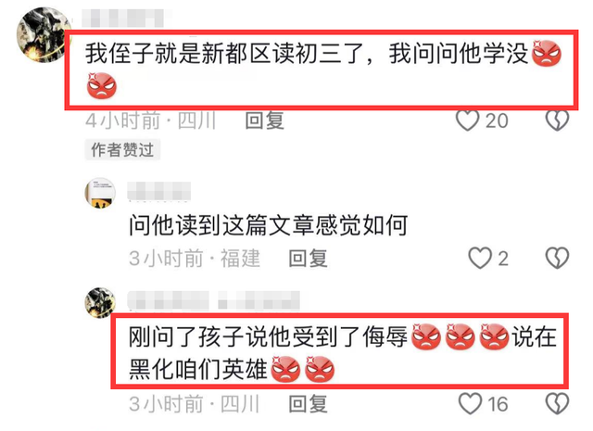This screenshot has height=431, width=593.
Task: Reply to the 3小时前 福建 comment
Action: (308, 259)
